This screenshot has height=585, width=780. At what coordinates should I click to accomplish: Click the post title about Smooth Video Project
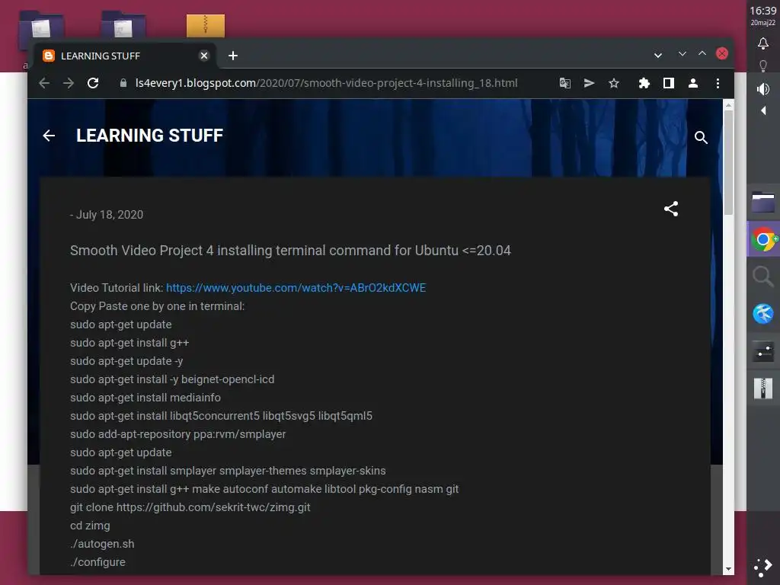(290, 250)
